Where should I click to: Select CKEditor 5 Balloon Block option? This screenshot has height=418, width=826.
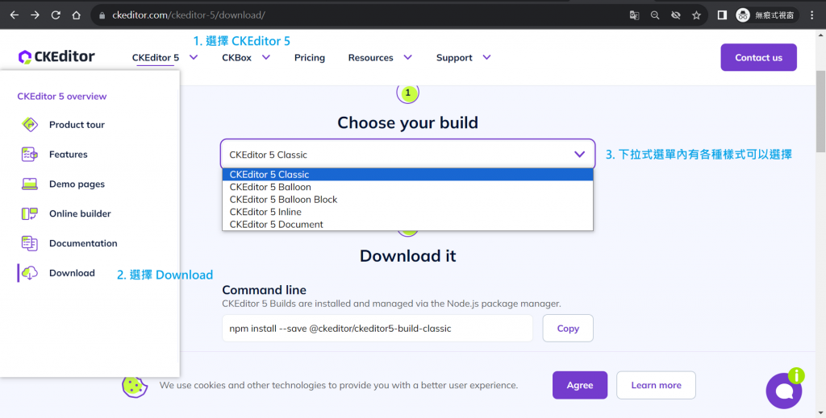(x=407, y=199)
